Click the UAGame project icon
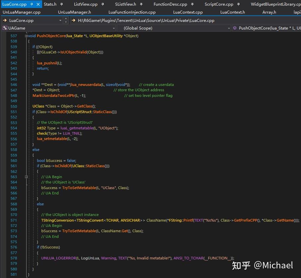The height and width of the screenshot is (278, 301). (5, 28)
